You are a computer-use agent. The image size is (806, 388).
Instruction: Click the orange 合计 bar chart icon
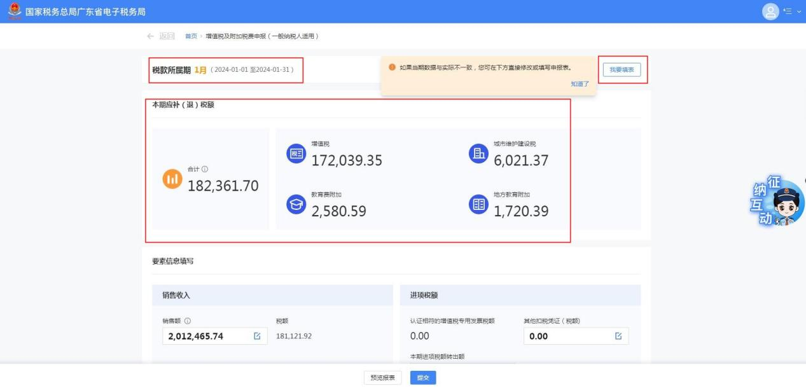coord(173,180)
